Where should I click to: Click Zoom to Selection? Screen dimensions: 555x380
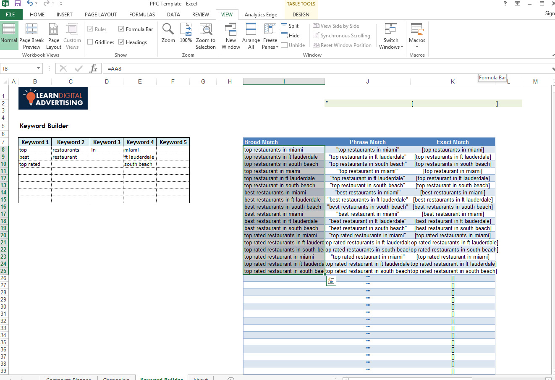coord(205,36)
